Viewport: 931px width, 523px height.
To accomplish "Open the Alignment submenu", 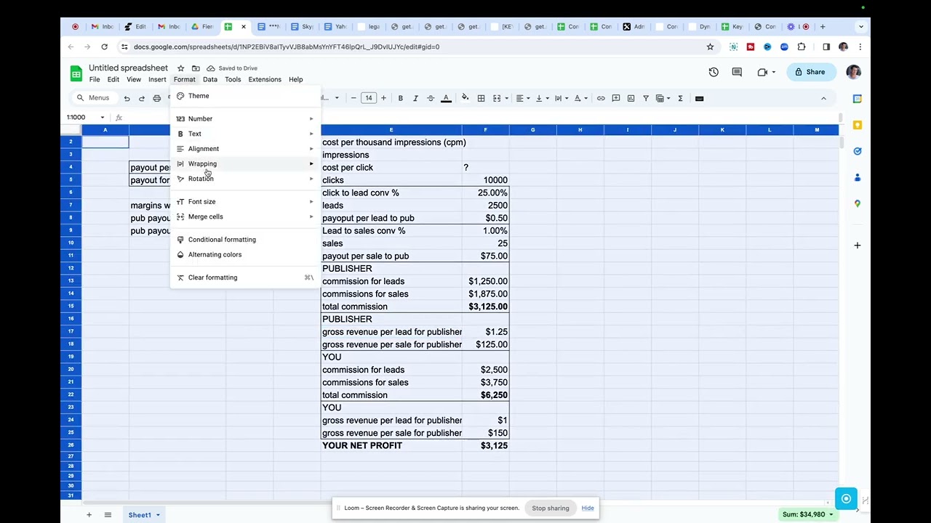I will pyautogui.click(x=246, y=149).
